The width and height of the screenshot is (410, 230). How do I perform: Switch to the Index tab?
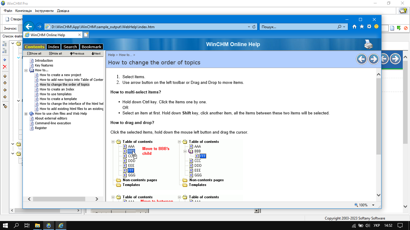(54, 47)
